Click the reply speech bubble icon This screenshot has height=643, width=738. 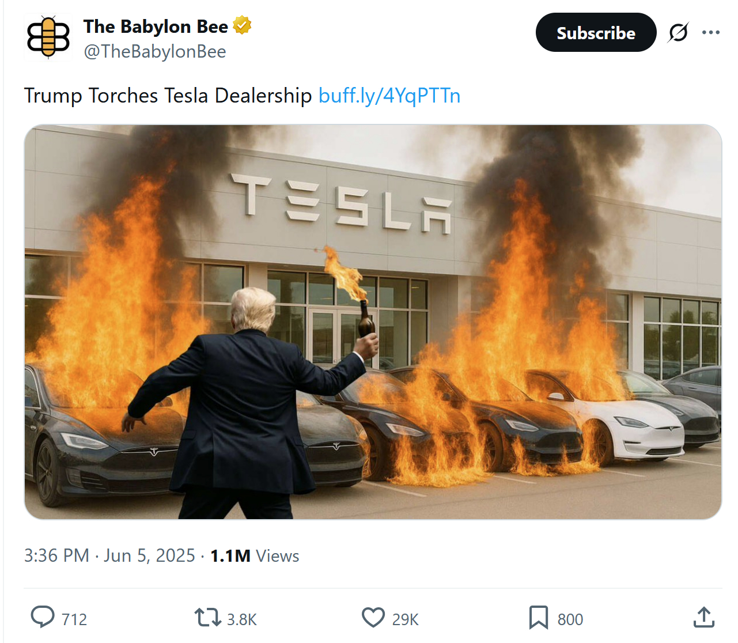coord(43,617)
